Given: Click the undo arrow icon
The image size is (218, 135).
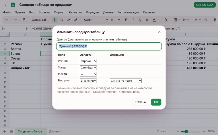Looking at the screenshot, I should [x=6, y=20].
